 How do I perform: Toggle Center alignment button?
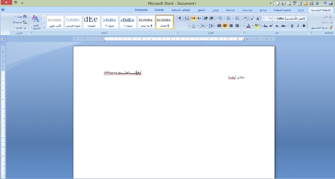(231, 26)
